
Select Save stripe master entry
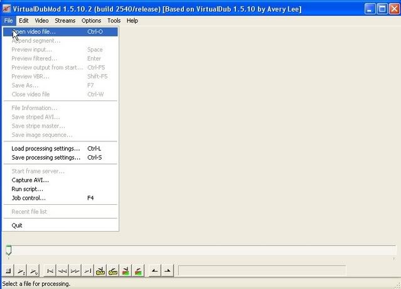coord(61,126)
